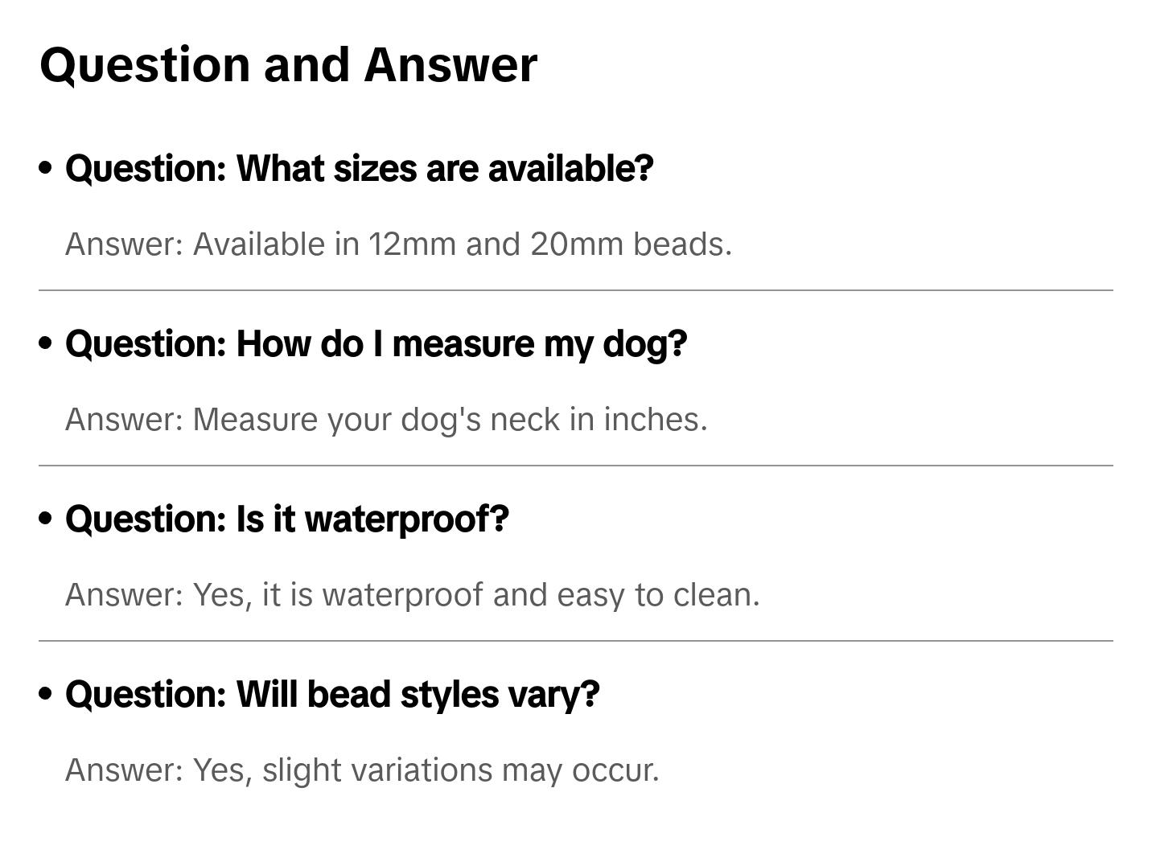Click the divider line below the neck measurement answer
The width and height of the screenshot is (1152, 862).
576,466
